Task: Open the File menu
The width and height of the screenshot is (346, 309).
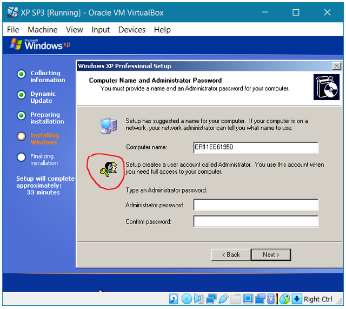Action: (13, 30)
